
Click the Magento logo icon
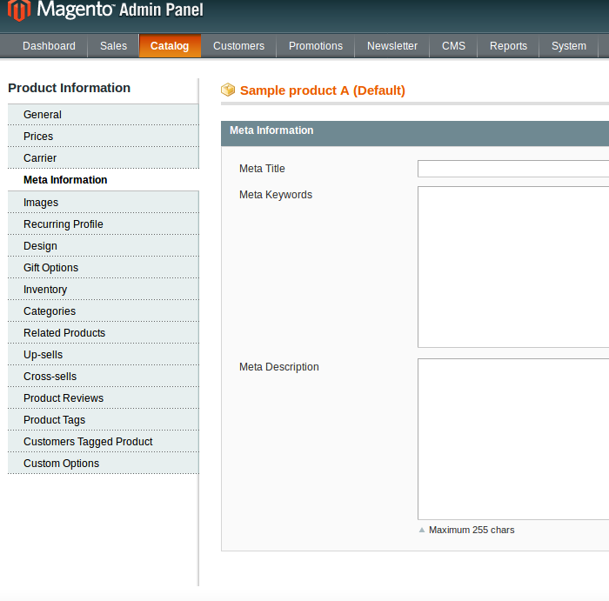coord(18,11)
